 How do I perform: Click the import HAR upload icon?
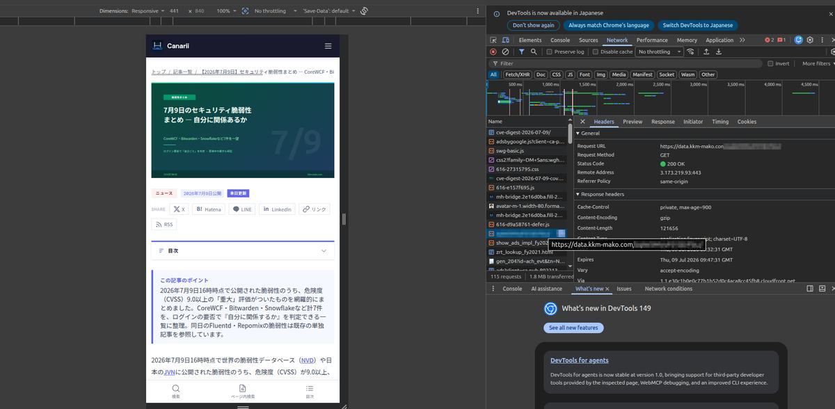point(706,51)
